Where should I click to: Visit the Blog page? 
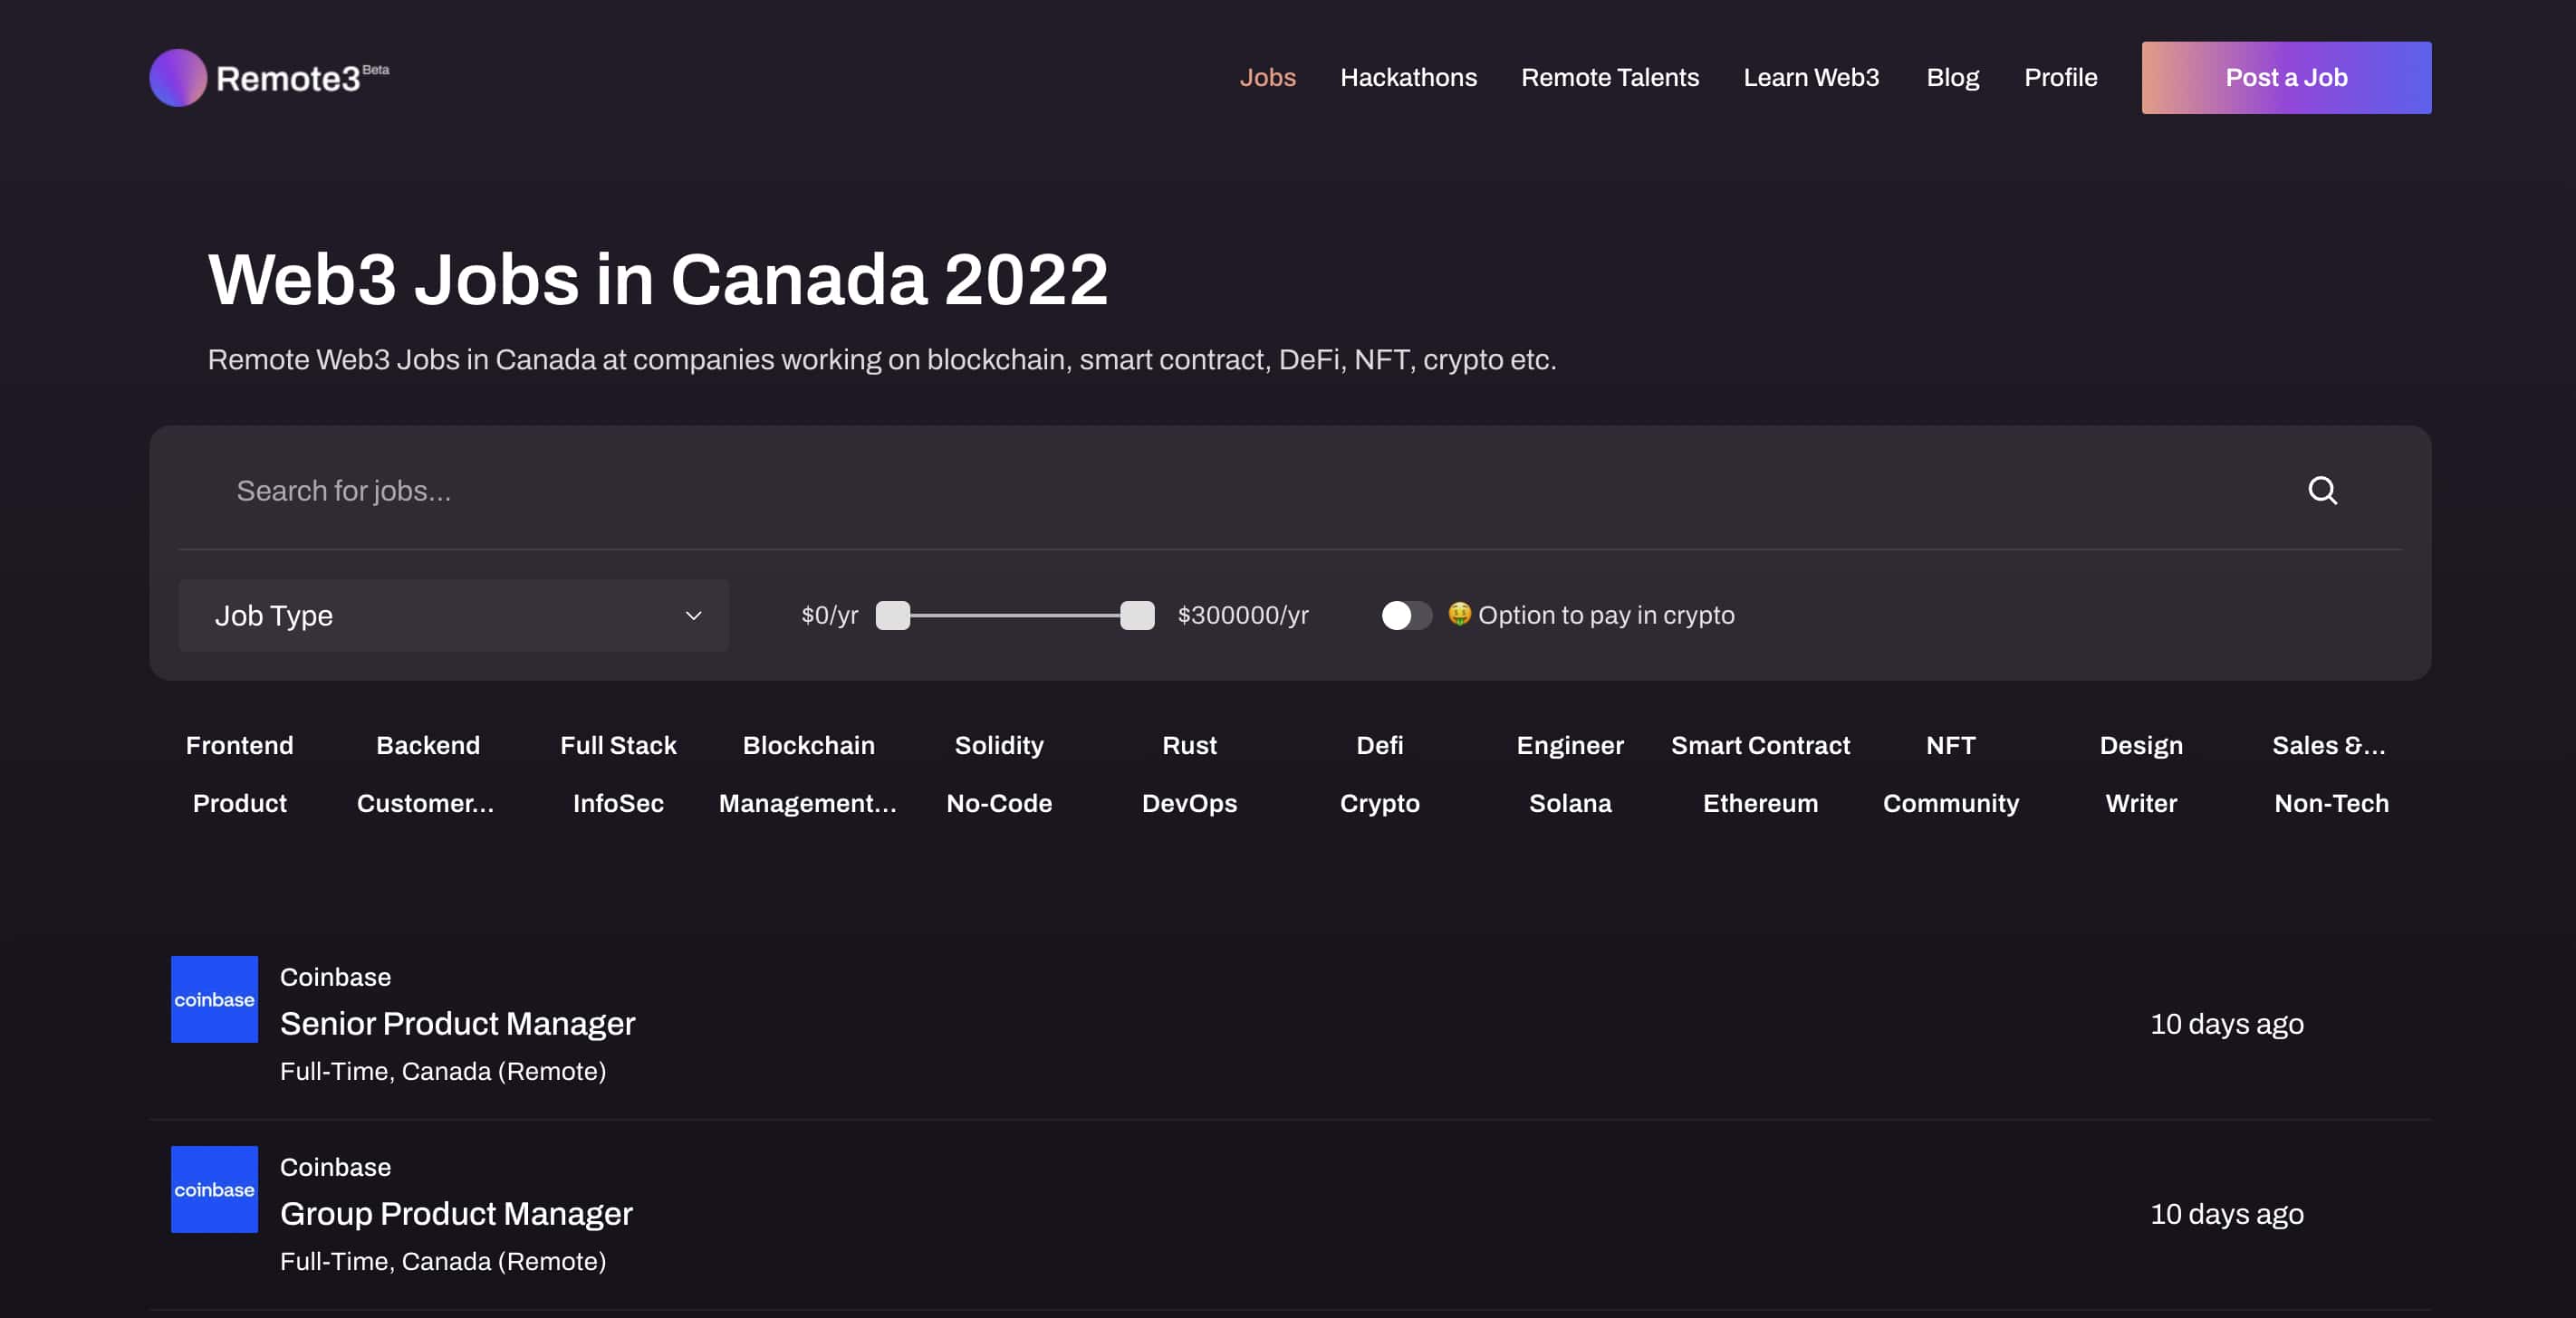coord(1952,78)
